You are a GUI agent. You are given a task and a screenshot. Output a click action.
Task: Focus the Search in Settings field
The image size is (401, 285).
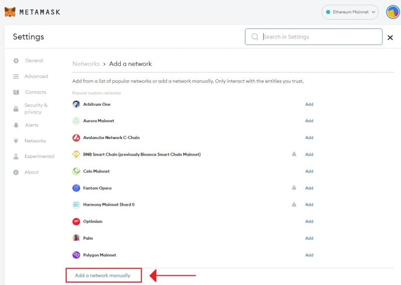click(x=314, y=37)
